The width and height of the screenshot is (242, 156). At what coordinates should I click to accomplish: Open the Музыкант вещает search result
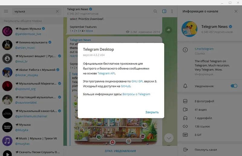(x=32, y=59)
